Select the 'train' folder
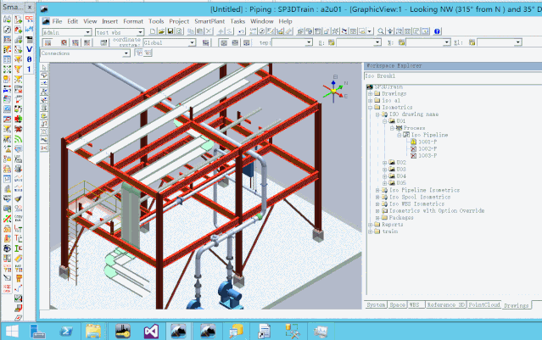The height and width of the screenshot is (340, 542). pyautogui.click(x=389, y=231)
